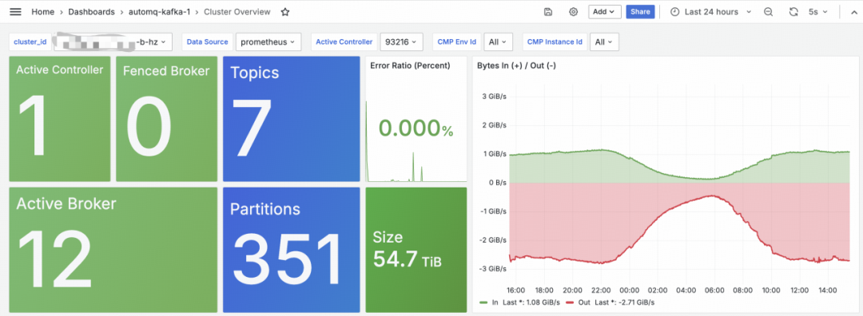The width and height of the screenshot is (863, 316).
Task: Click the Active Controller variable label
Action: click(x=344, y=41)
